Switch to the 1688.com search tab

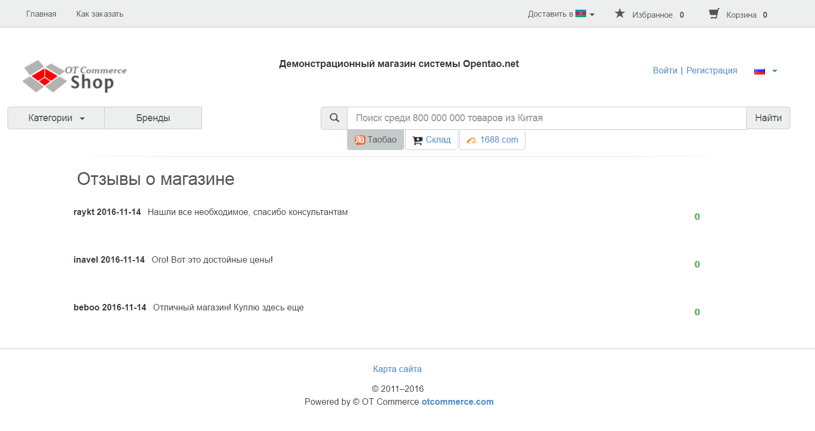pos(492,140)
